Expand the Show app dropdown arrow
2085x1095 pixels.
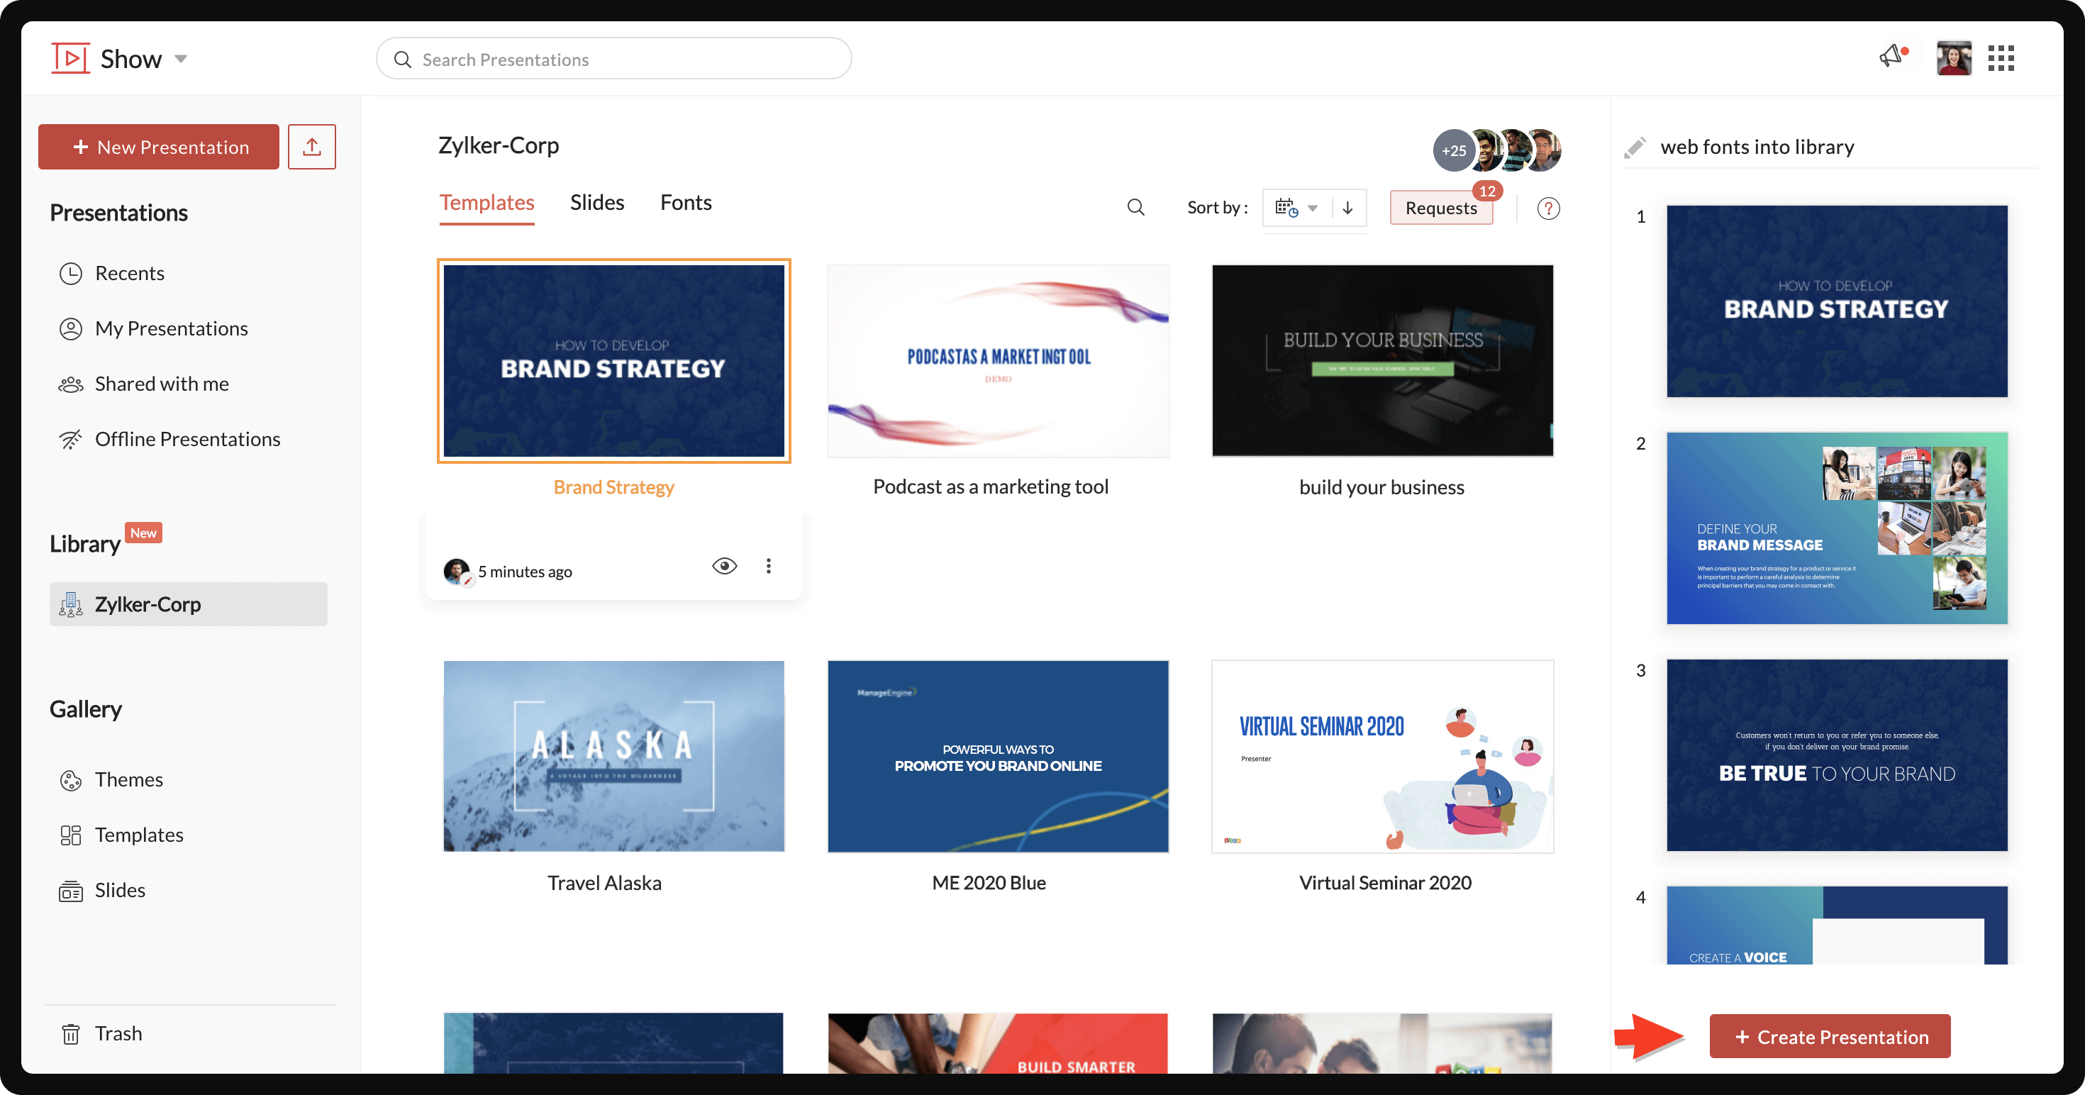[182, 58]
